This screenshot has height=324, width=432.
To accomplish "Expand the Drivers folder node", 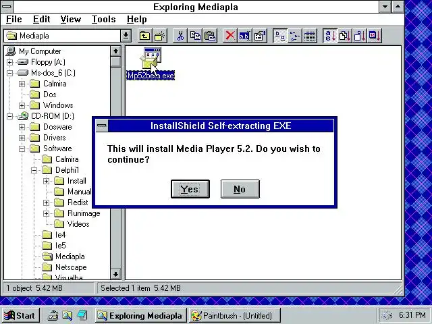I will pyautogui.click(x=22, y=138).
